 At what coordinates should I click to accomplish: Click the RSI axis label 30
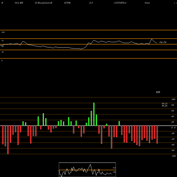[x=2, y=52]
